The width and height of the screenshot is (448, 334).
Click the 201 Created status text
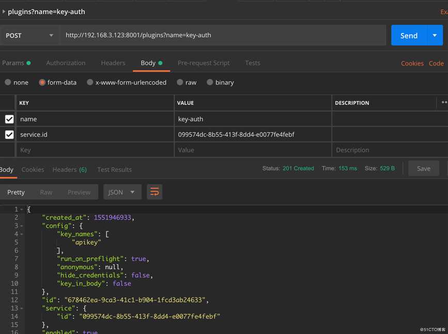click(x=298, y=169)
